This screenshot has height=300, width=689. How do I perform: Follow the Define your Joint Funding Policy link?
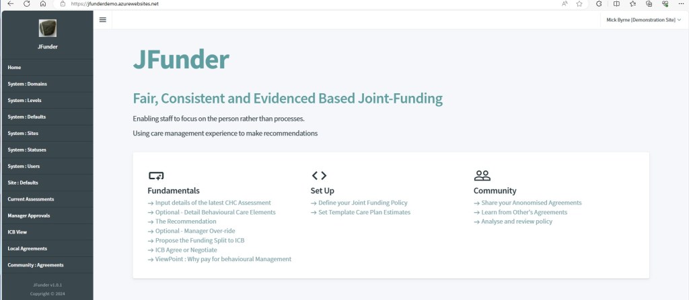(363, 203)
